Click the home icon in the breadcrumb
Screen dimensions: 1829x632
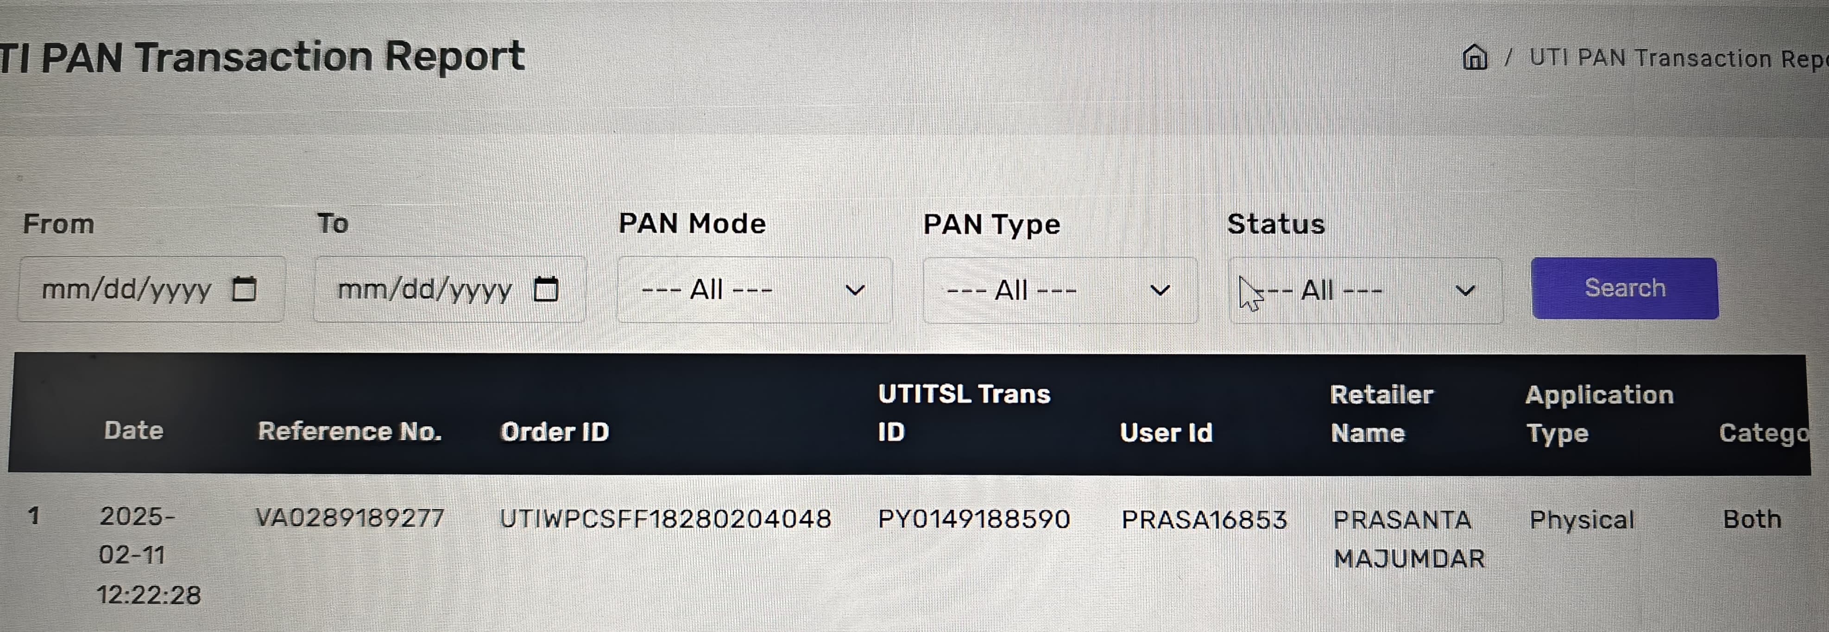(x=1475, y=57)
